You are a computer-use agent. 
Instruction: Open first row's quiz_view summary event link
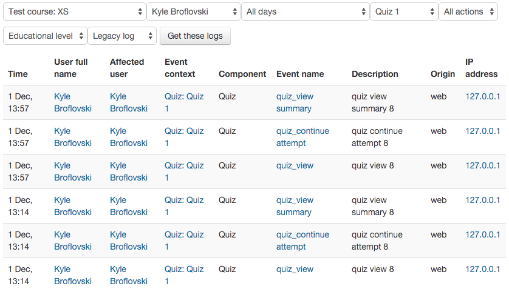coord(295,102)
